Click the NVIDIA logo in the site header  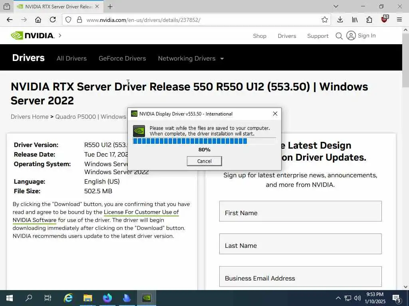[33, 35]
